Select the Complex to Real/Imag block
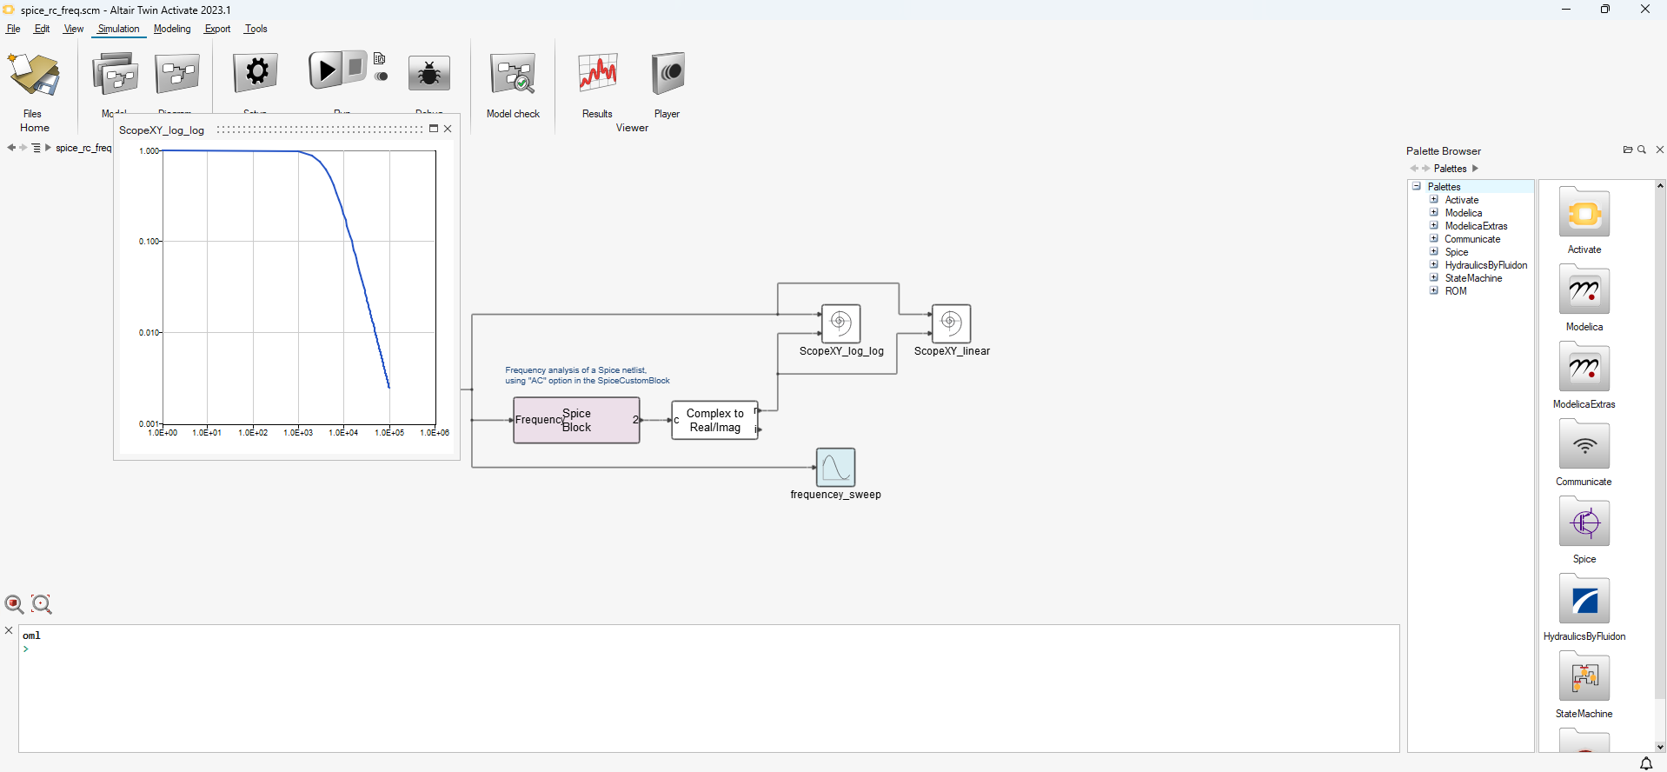Image resolution: width=1667 pixels, height=772 pixels. (714, 421)
